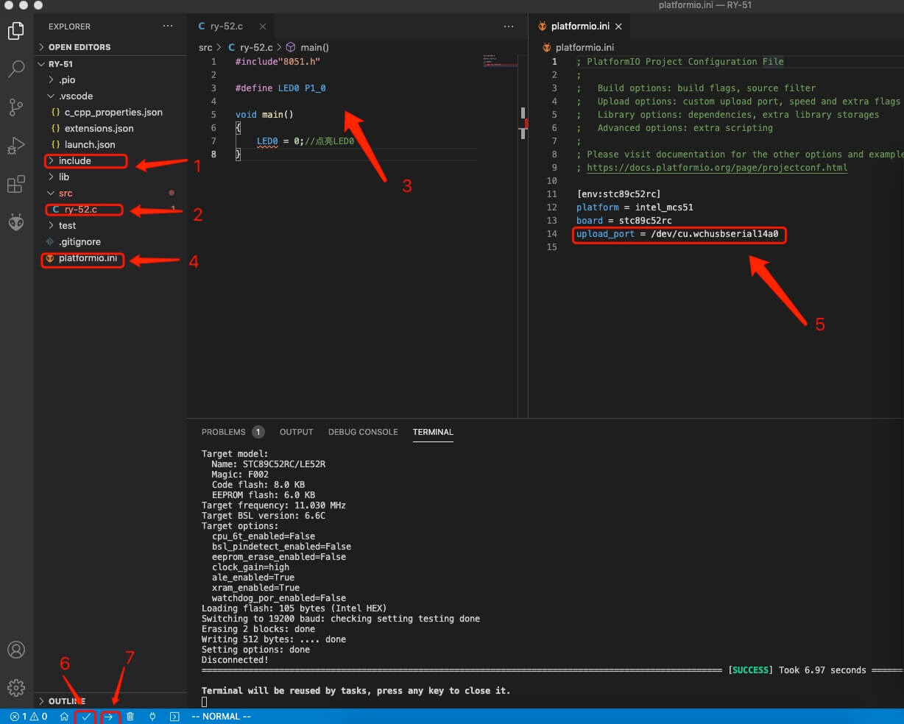Expand the include folder

(x=74, y=161)
